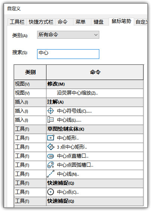151x211 pixels.
Task: Click the 中心线(L) annotation icon
Action: point(51,120)
